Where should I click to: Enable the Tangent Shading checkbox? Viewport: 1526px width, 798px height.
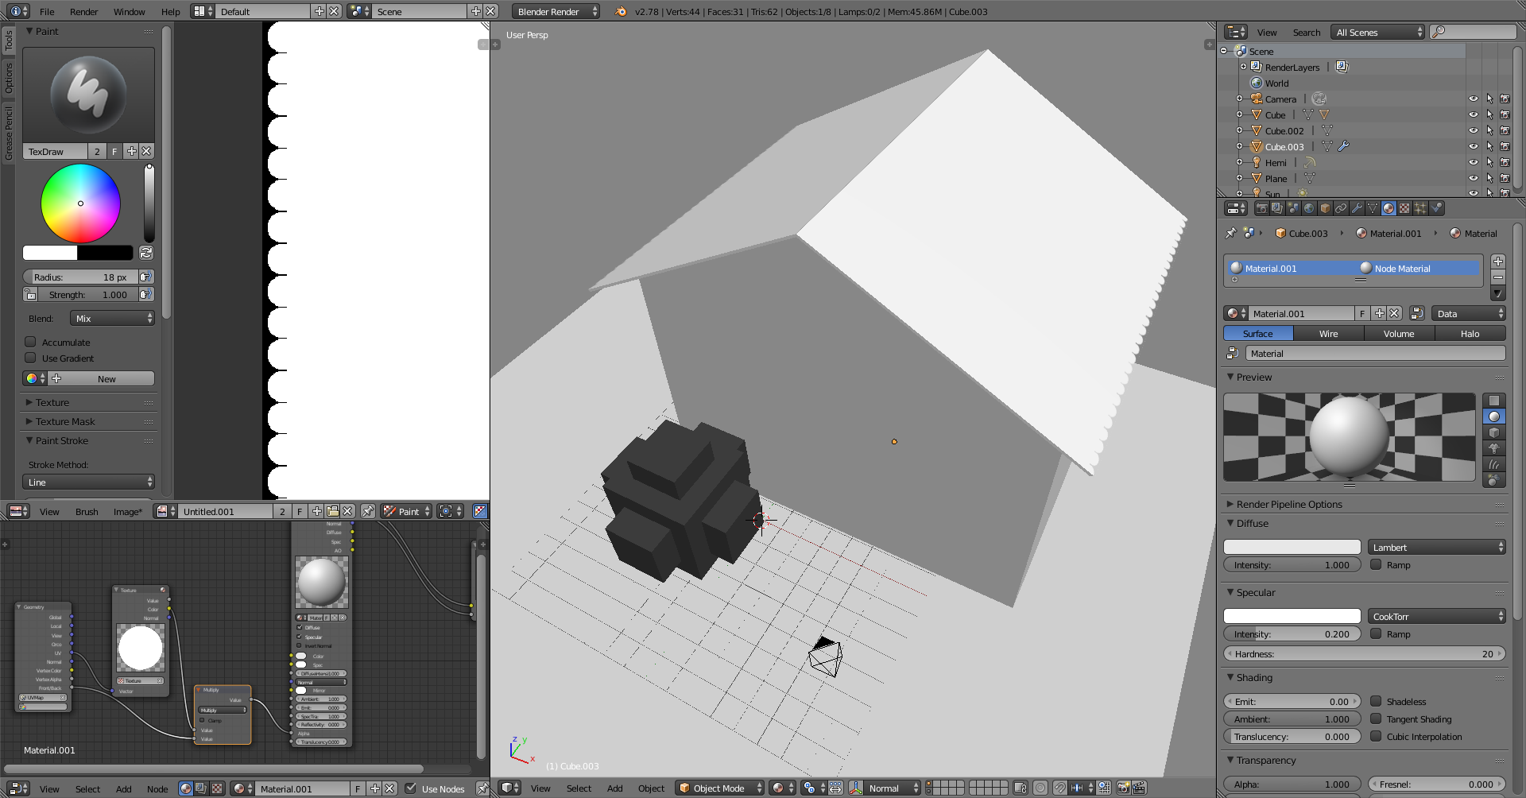coord(1376,719)
